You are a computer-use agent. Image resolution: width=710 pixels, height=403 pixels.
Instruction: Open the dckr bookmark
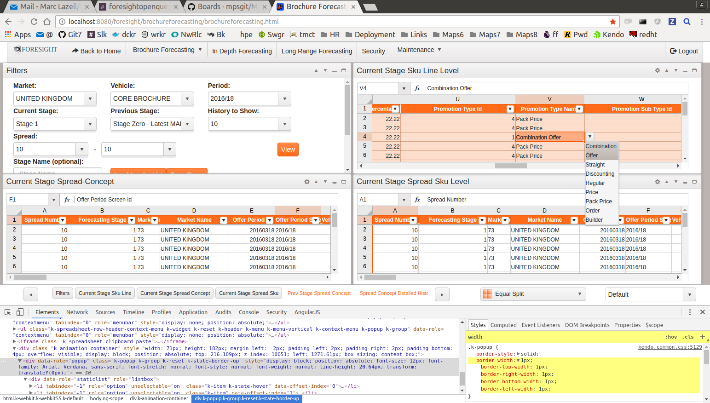click(x=124, y=35)
